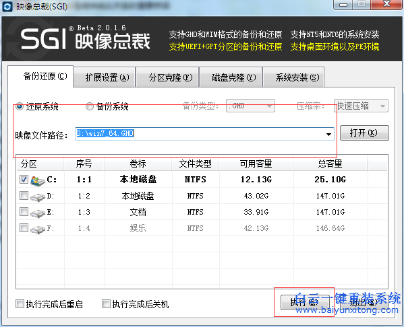Viewport: 404px width, 327px height.
Task: Expand the 映像文件路径 dropdown arrow
Action: (x=328, y=134)
